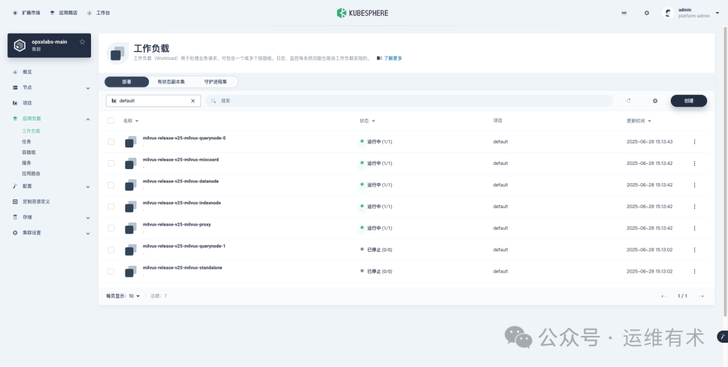Select all workloads header checkbox
728x367 pixels.
[x=111, y=121]
